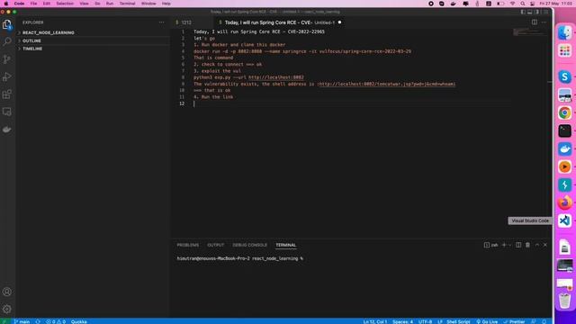Viewport: 576px width, 324px height.
Task: Open Launchpad from the Dock
Action: pos(564,50)
